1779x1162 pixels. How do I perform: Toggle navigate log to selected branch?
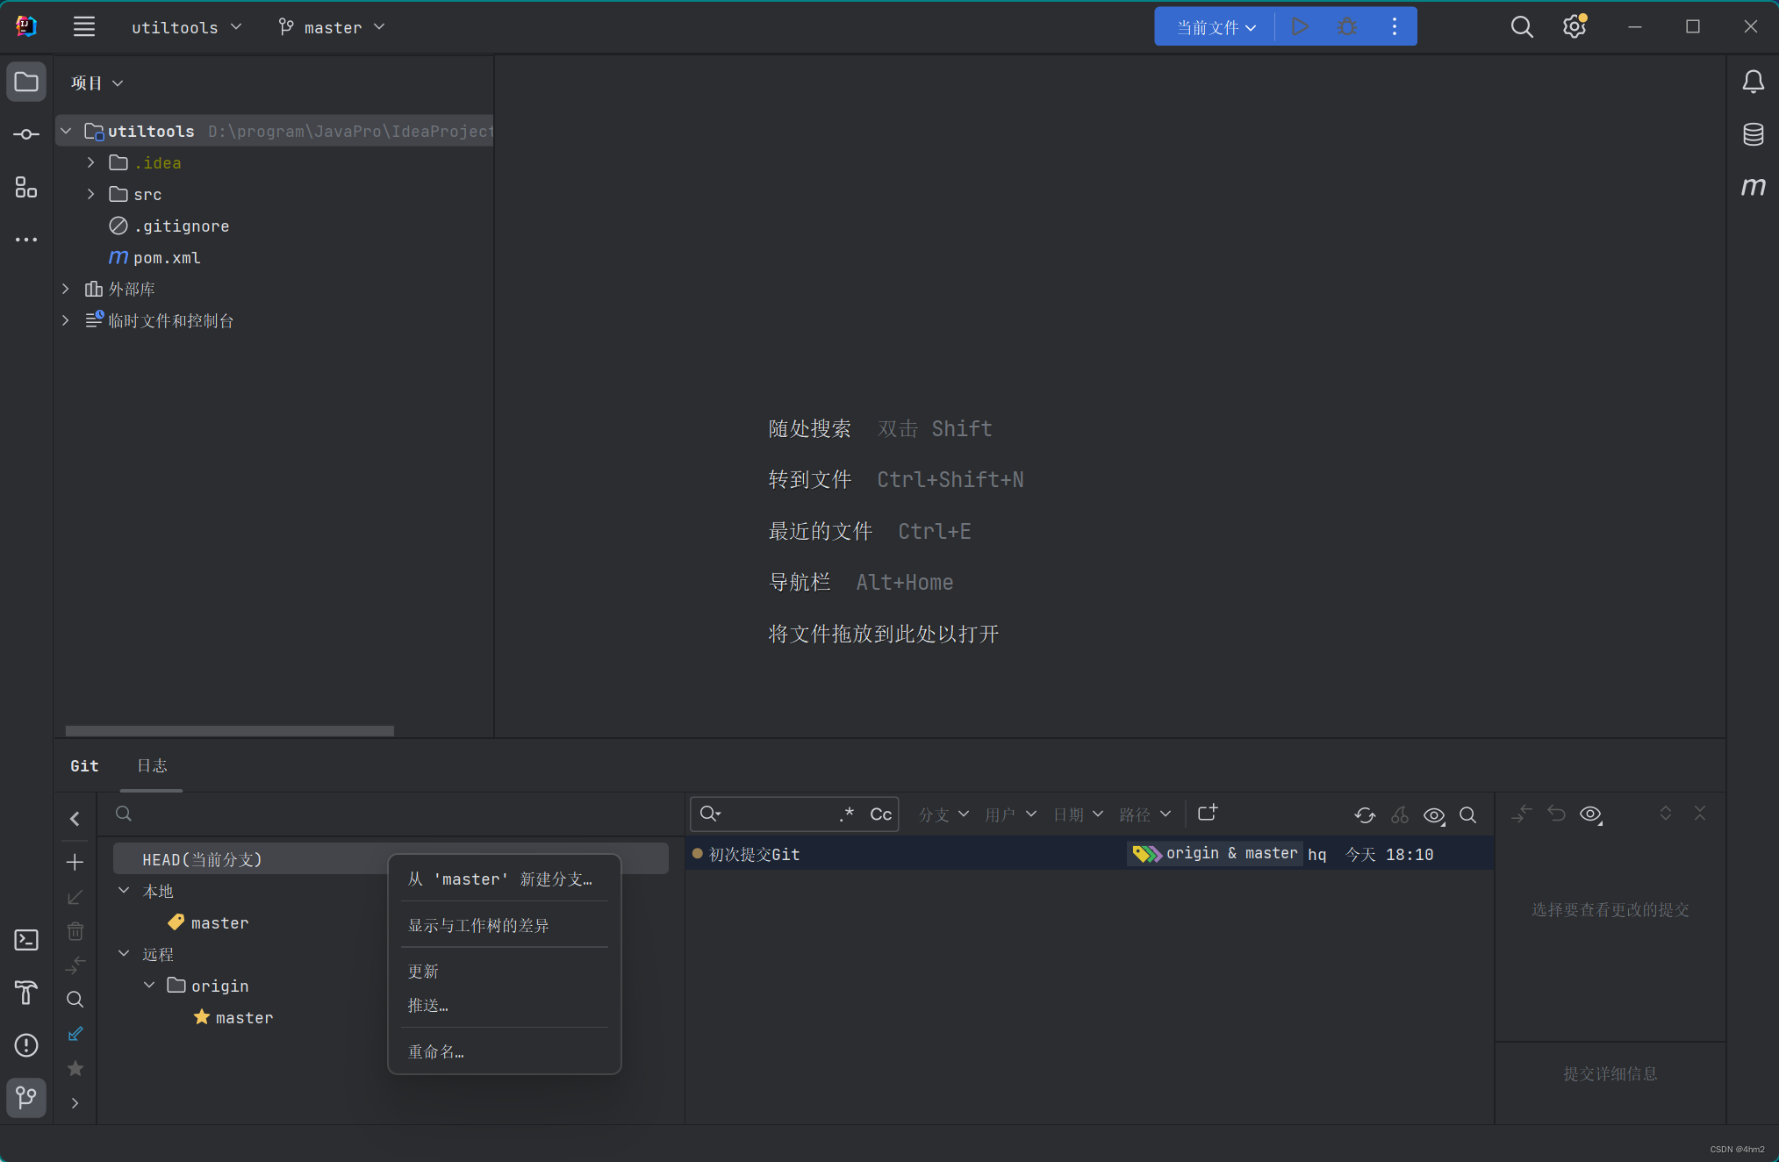pyautogui.click(x=75, y=1034)
